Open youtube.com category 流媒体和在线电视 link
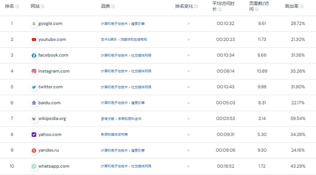 (134, 39)
